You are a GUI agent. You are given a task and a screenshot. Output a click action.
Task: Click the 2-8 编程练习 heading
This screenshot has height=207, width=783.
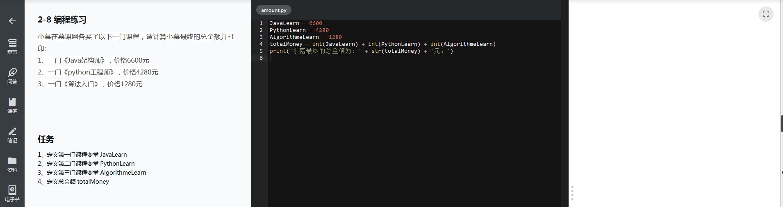(62, 20)
